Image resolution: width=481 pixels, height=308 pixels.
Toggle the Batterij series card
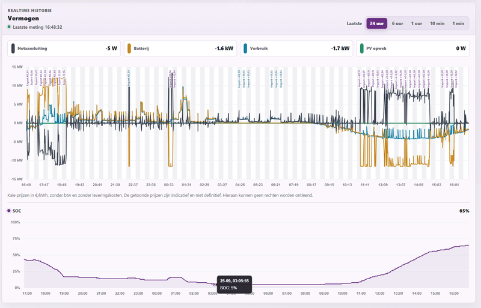180,49
